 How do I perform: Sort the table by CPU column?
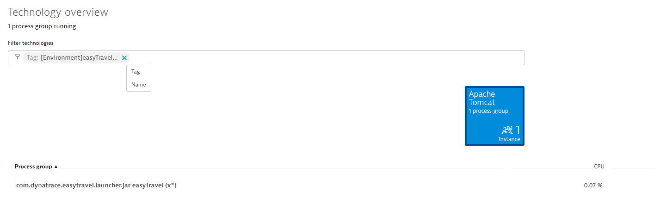[x=599, y=167]
